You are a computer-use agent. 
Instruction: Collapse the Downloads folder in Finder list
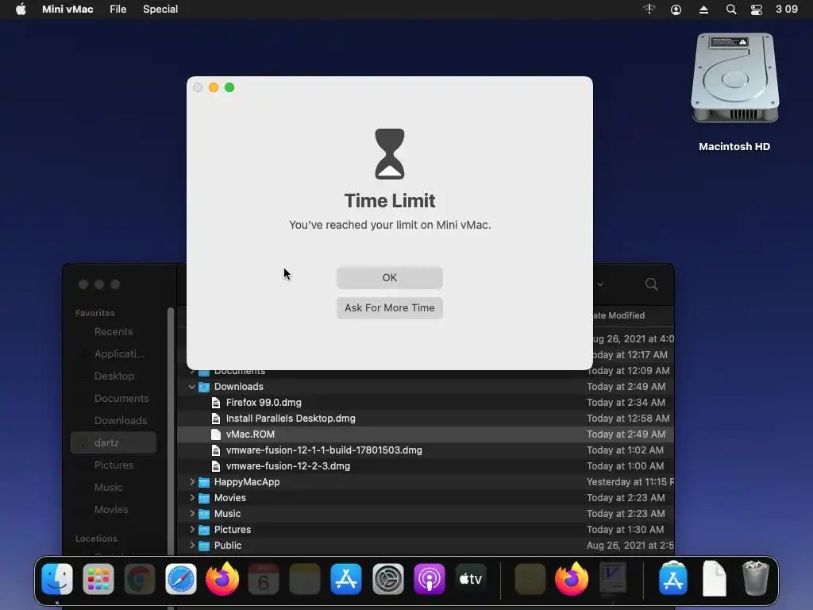(192, 387)
